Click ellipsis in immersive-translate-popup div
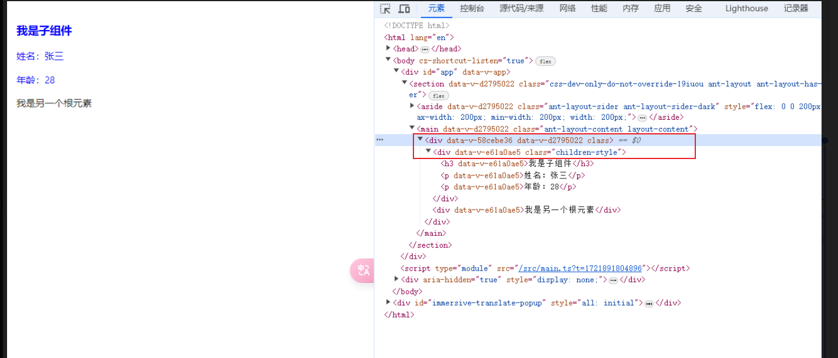 pyautogui.click(x=649, y=304)
